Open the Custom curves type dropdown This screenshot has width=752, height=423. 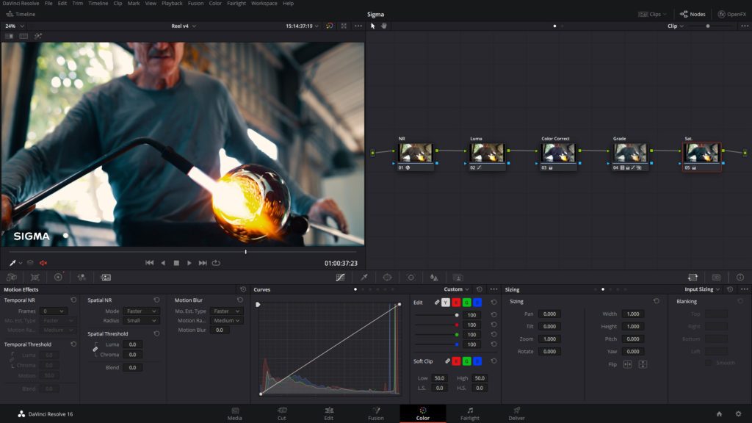(x=457, y=289)
